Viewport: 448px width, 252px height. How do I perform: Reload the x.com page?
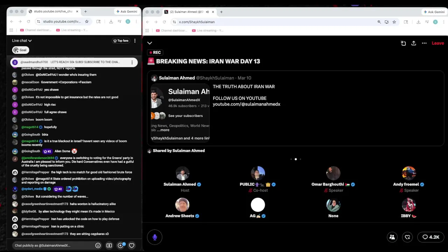[x=164, y=22]
